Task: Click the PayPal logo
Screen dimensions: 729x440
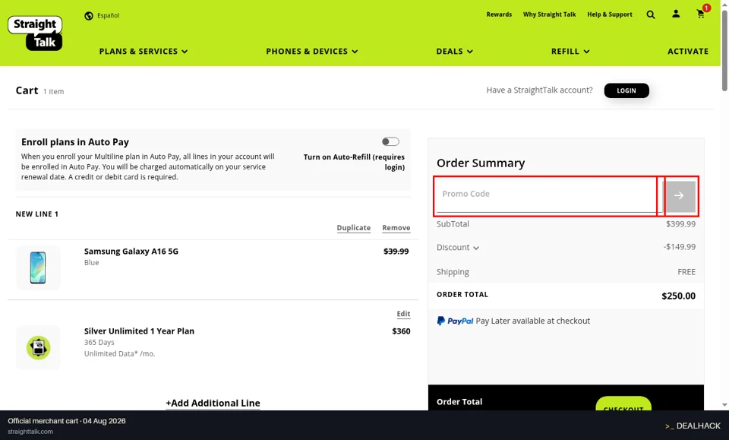Action: click(455, 321)
